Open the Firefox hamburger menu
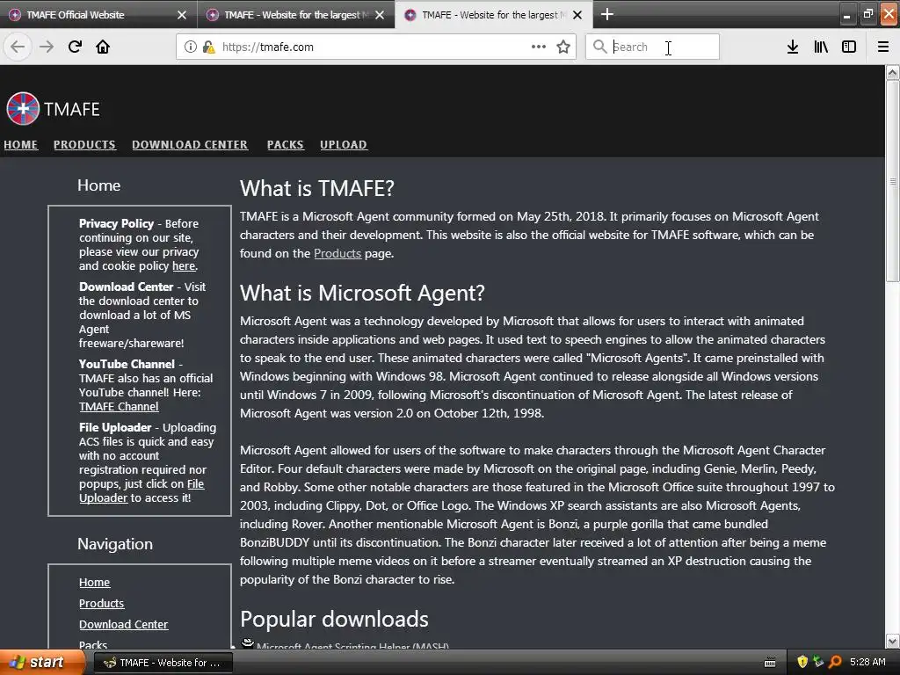The height and width of the screenshot is (675, 900). [x=883, y=47]
